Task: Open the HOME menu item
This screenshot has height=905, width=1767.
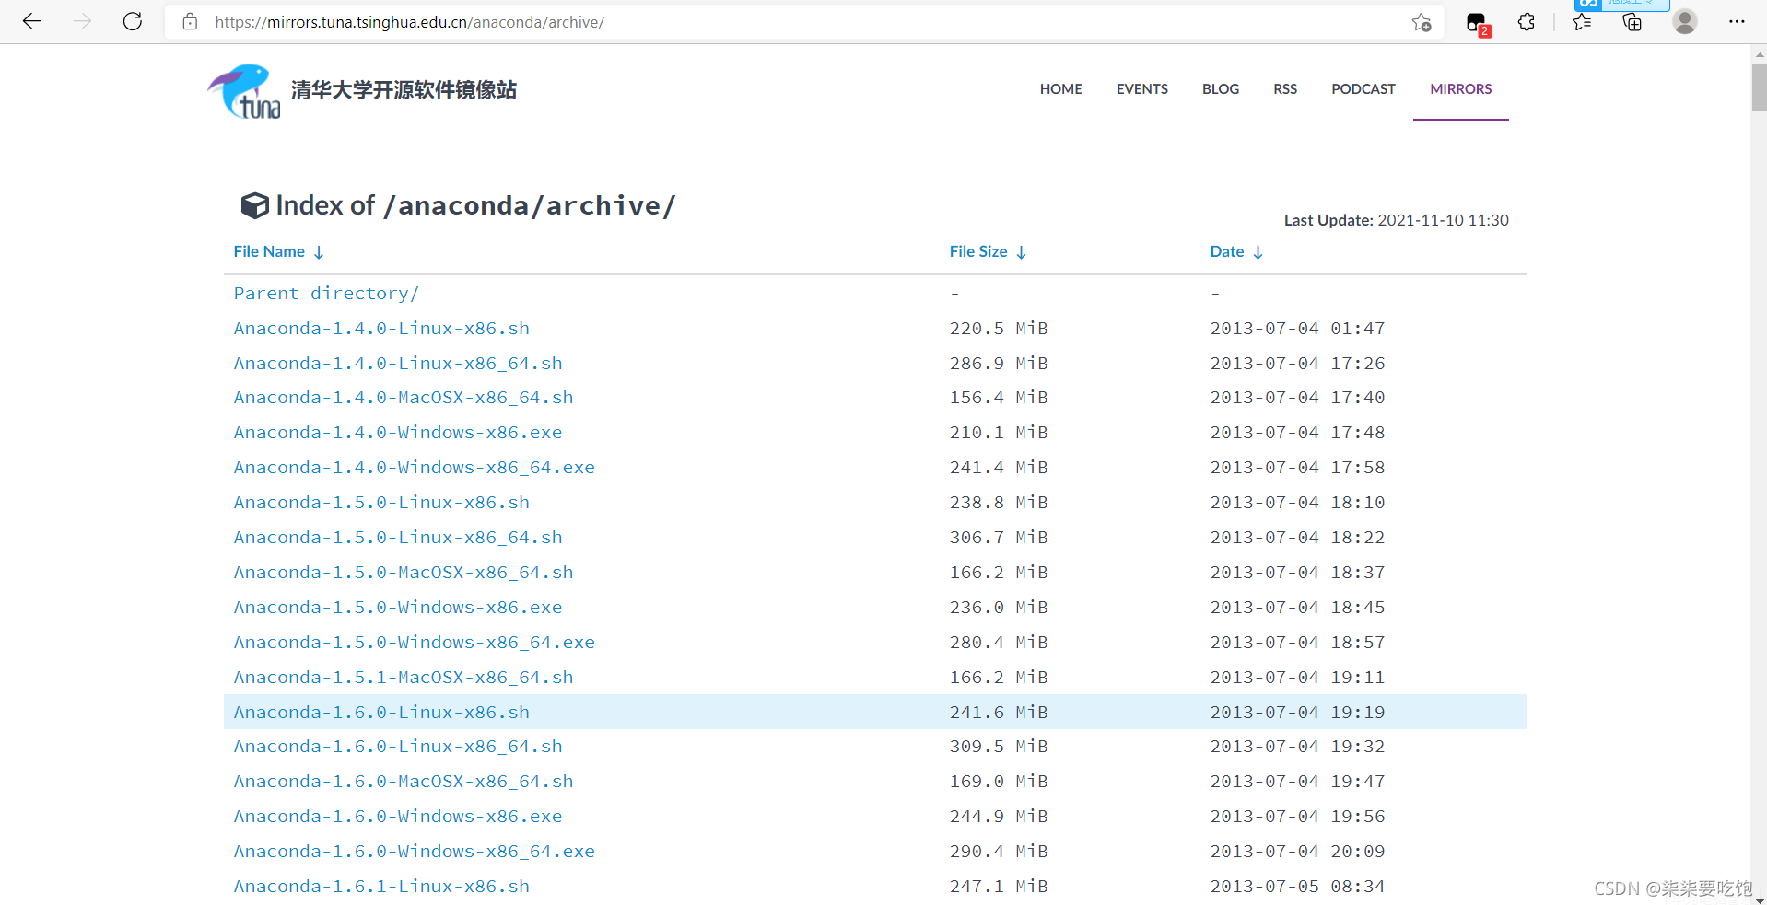Action: coord(1061,89)
